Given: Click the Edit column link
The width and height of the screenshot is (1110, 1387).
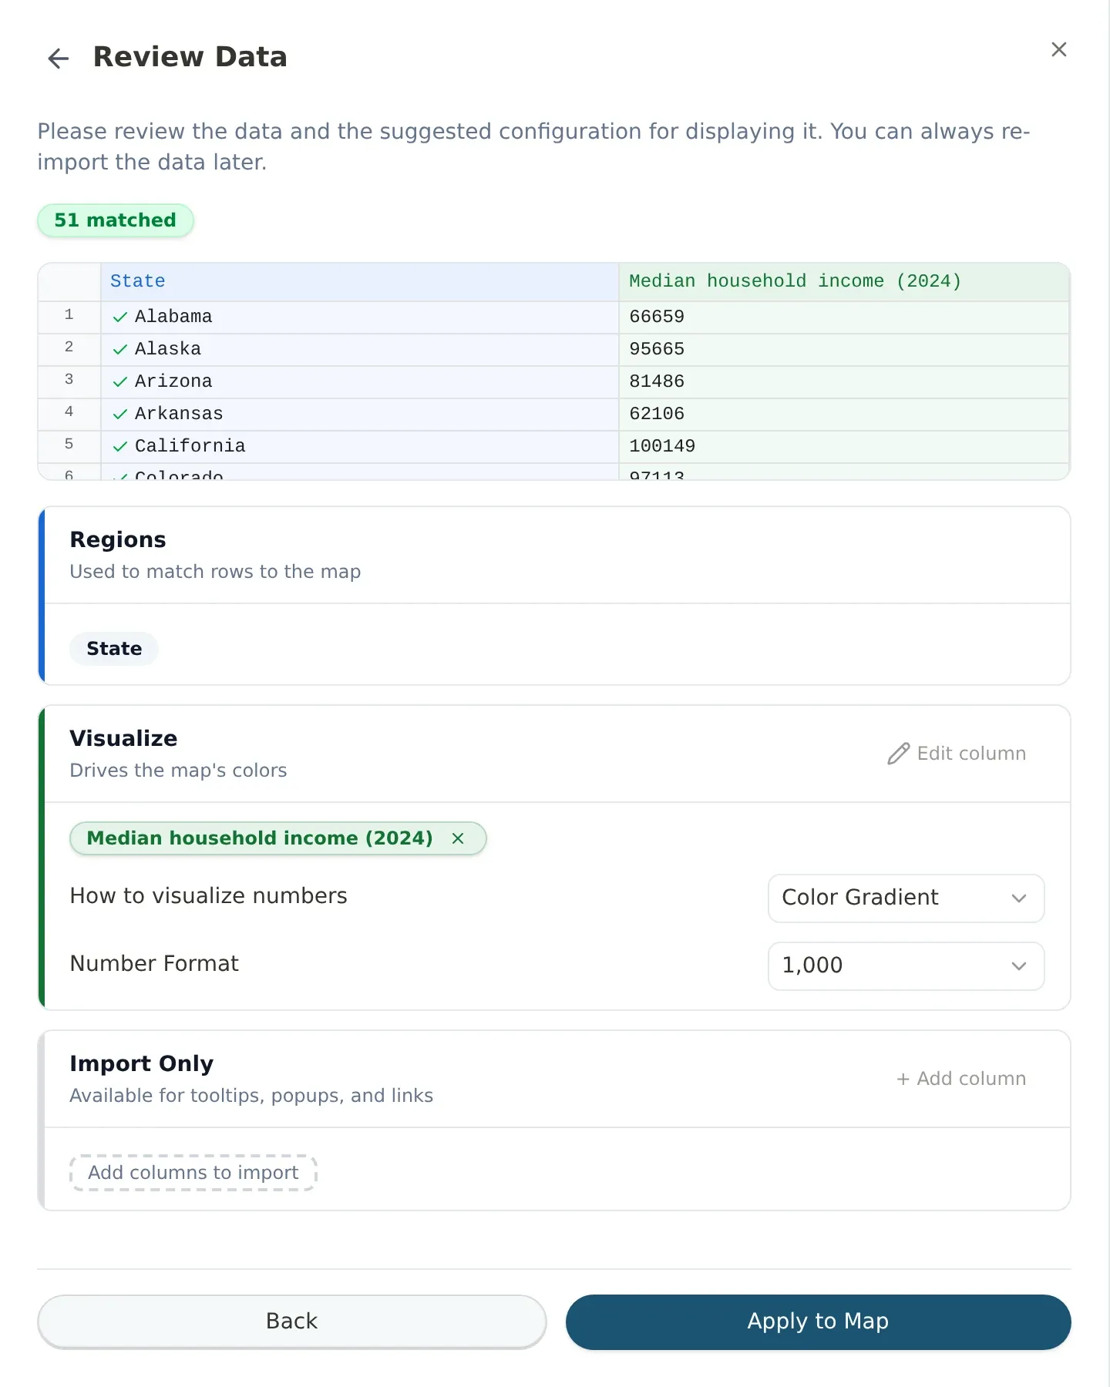Looking at the screenshot, I should (957, 754).
